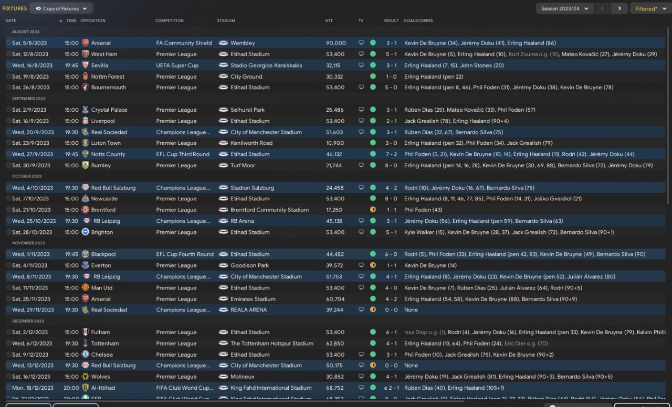Click the Man Utd club badge

point(85,287)
